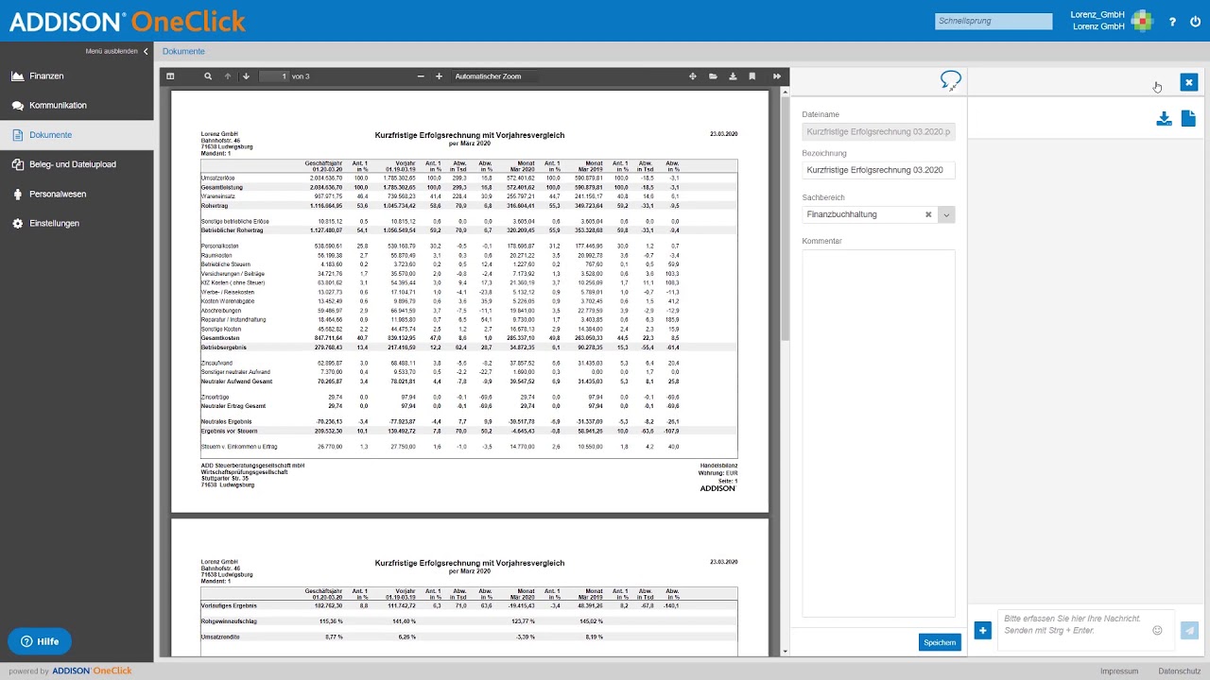
Task: Click the ADDISON OneClick header logo
Action: (x=128, y=22)
